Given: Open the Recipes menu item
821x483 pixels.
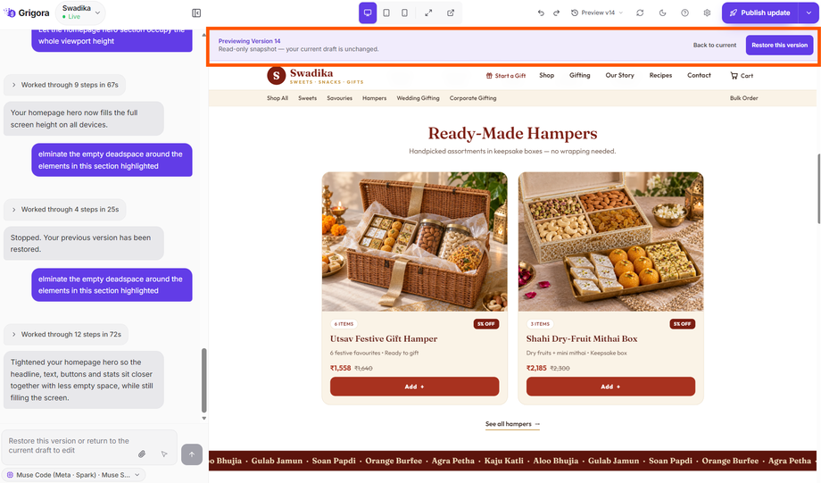Looking at the screenshot, I should click(660, 75).
